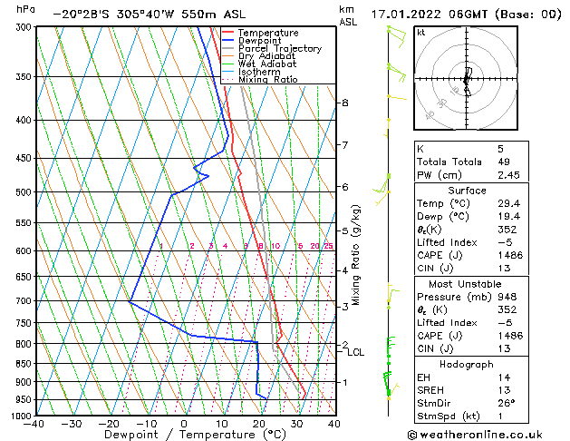
Task: Click the weatheronline.co.uk copyright text
Action: 475,435
